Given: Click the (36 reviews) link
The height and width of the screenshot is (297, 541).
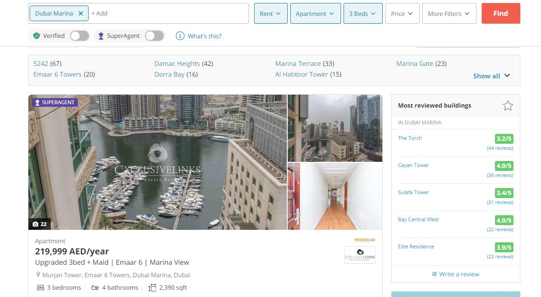Looking at the screenshot, I should pos(500,175).
